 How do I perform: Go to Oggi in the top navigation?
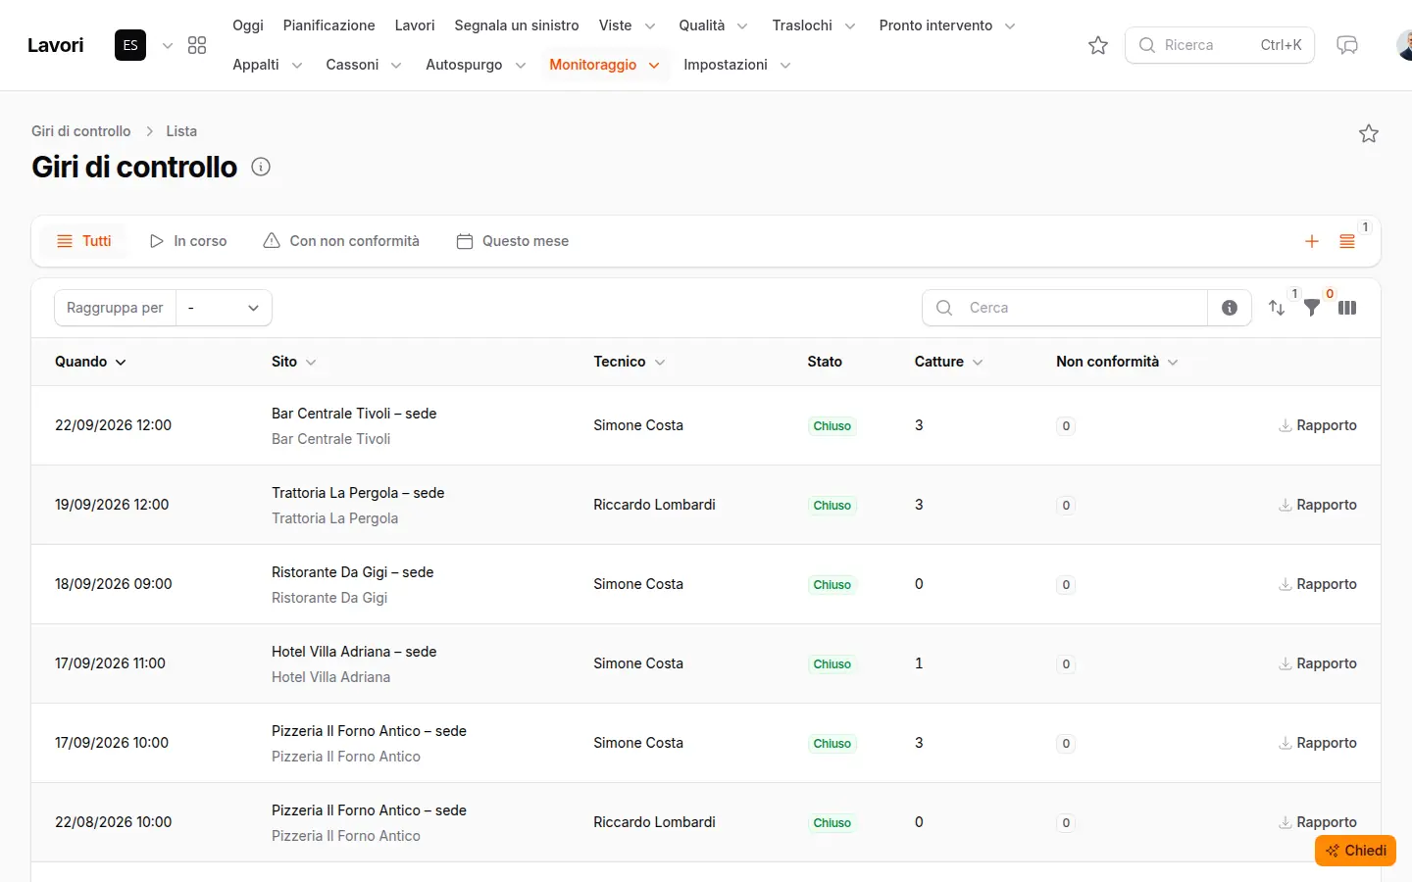pos(248,25)
